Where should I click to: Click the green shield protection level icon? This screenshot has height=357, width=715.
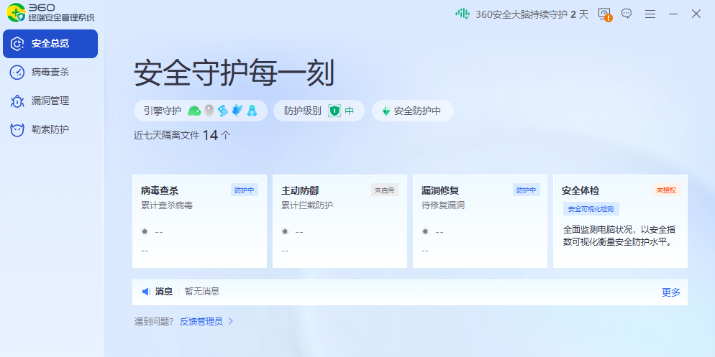(x=334, y=111)
